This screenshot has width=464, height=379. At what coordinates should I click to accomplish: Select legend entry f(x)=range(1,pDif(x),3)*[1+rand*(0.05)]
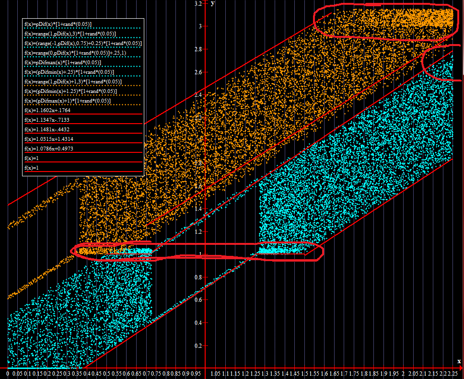click(70, 34)
